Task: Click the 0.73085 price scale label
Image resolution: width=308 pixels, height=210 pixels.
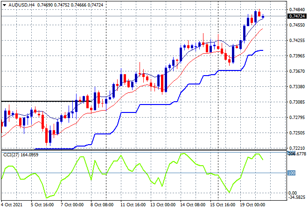Action: pos(297,102)
